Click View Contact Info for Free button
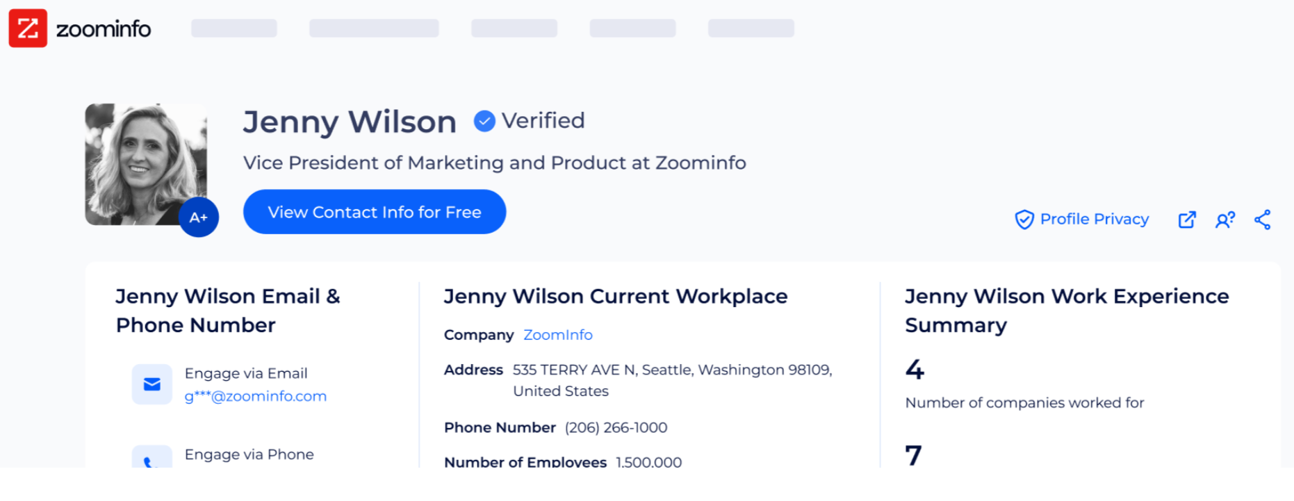 (375, 212)
